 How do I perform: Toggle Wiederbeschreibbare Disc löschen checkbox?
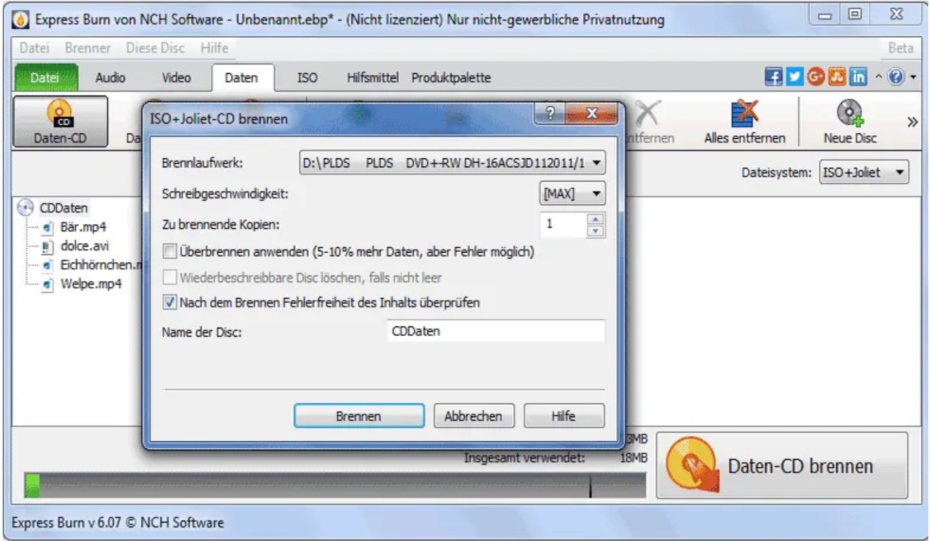[x=170, y=278]
